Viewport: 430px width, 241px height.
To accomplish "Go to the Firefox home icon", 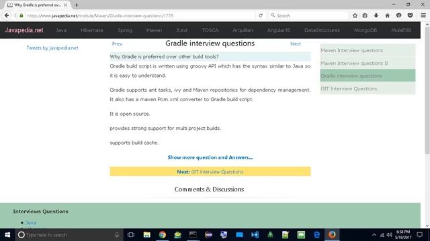I will [387, 15].
